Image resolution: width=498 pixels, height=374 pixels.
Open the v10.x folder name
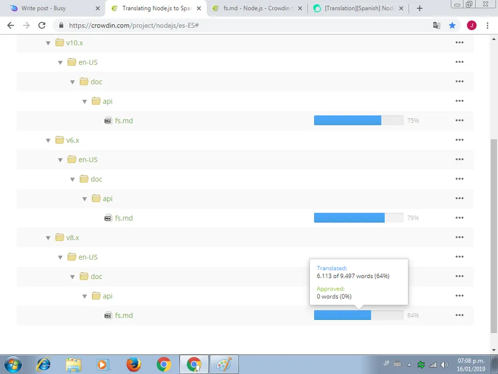click(75, 43)
